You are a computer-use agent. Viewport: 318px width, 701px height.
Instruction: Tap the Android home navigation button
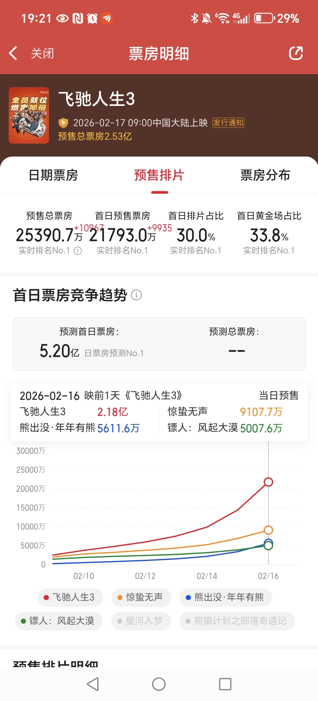[x=159, y=684]
